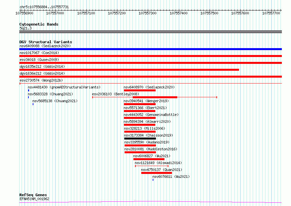The width and height of the screenshot is (291, 206).
Task: Click the small blue nsv4481430 variant marker
Action: pyautogui.click(x=28, y=90)
